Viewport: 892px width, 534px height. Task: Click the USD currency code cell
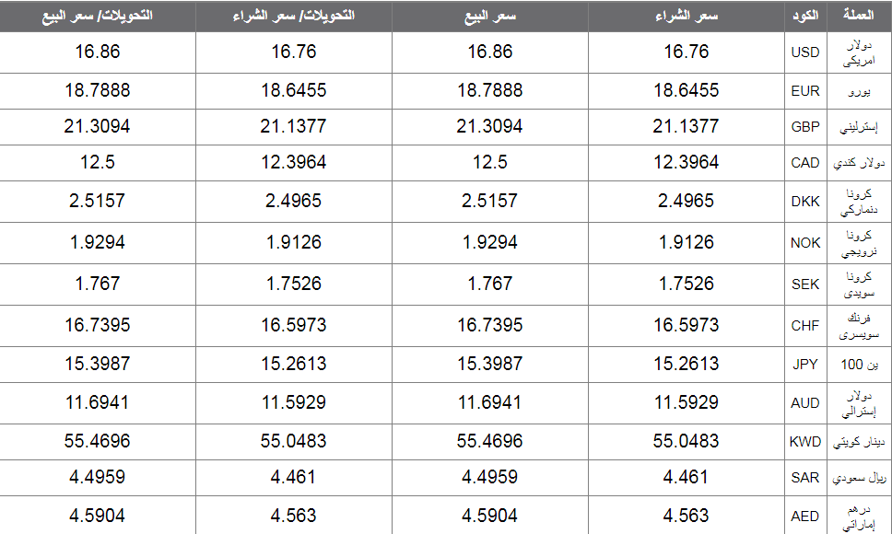coord(805,52)
